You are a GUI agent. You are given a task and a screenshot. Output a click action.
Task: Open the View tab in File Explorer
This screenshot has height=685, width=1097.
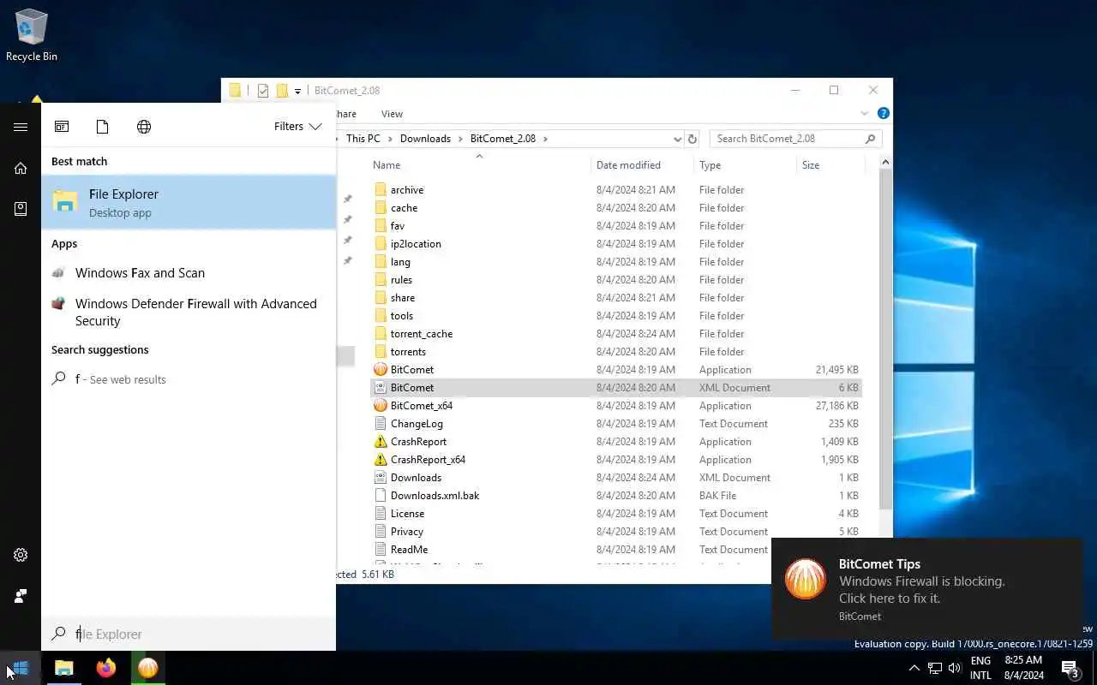pyautogui.click(x=392, y=114)
